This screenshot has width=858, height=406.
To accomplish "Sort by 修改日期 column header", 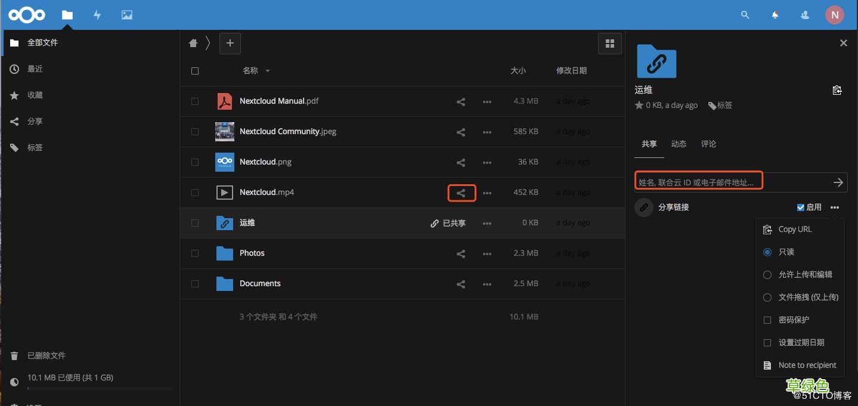I will (x=571, y=71).
